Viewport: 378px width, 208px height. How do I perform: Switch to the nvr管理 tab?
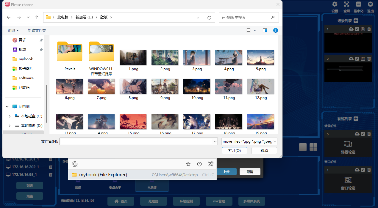(x=219, y=201)
